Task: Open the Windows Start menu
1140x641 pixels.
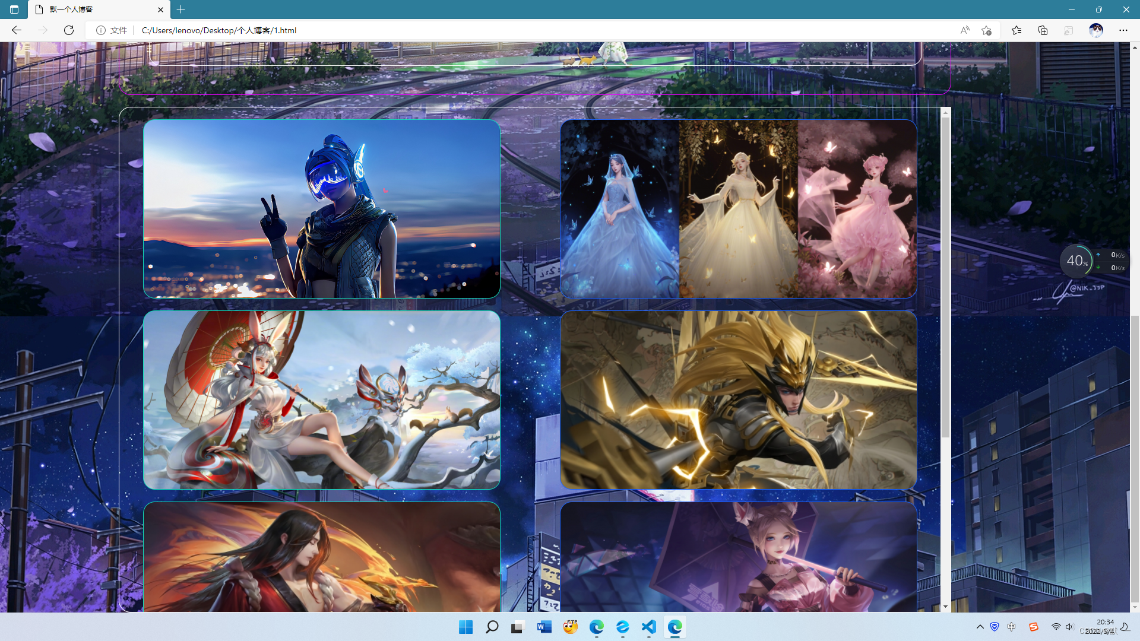Action: click(466, 627)
